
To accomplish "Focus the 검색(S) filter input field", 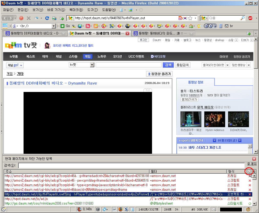I will click(x=132, y=165).
